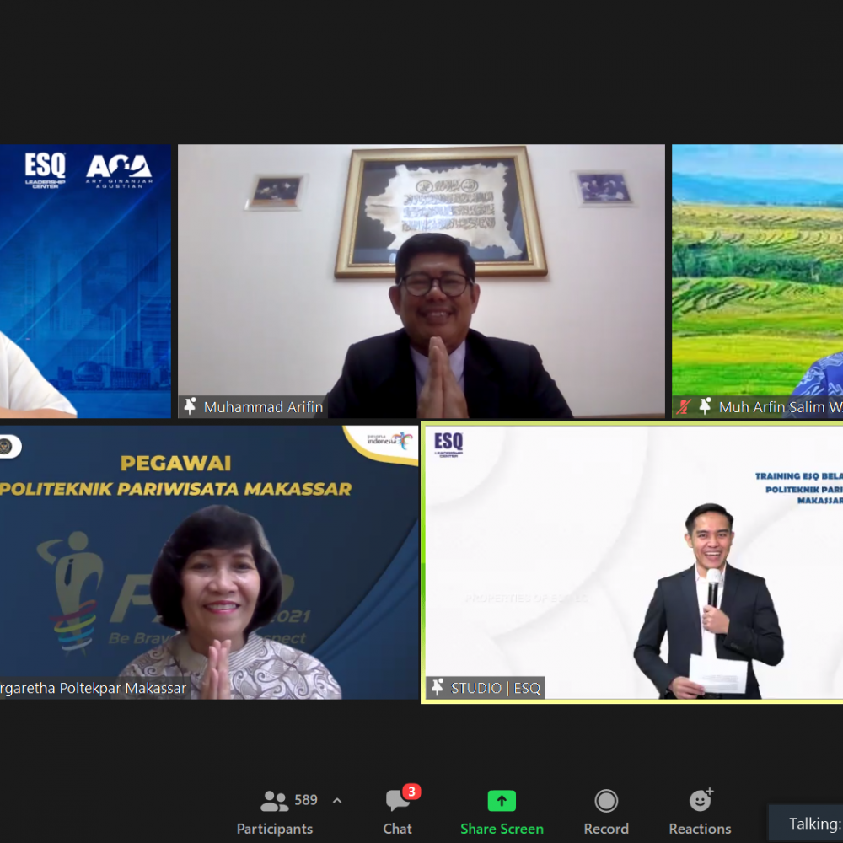Click pin icon beside Muhammad Arifin
The height and width of the screenshot is (843, 843).
[x=191, y=406]
